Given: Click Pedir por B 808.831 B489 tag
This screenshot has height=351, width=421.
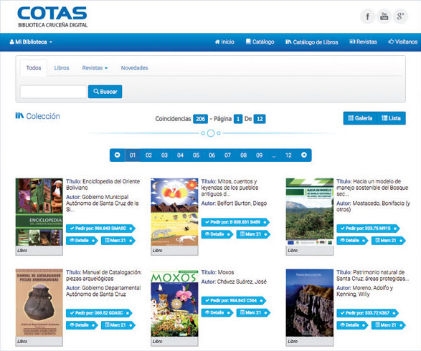Looking at the screenshot, I should pyautogui.click(x=235, y=222).
